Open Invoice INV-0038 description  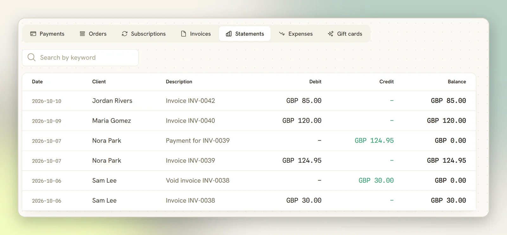190,200
